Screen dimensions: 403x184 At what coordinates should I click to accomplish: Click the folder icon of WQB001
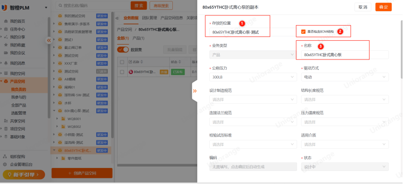[63, 119]
